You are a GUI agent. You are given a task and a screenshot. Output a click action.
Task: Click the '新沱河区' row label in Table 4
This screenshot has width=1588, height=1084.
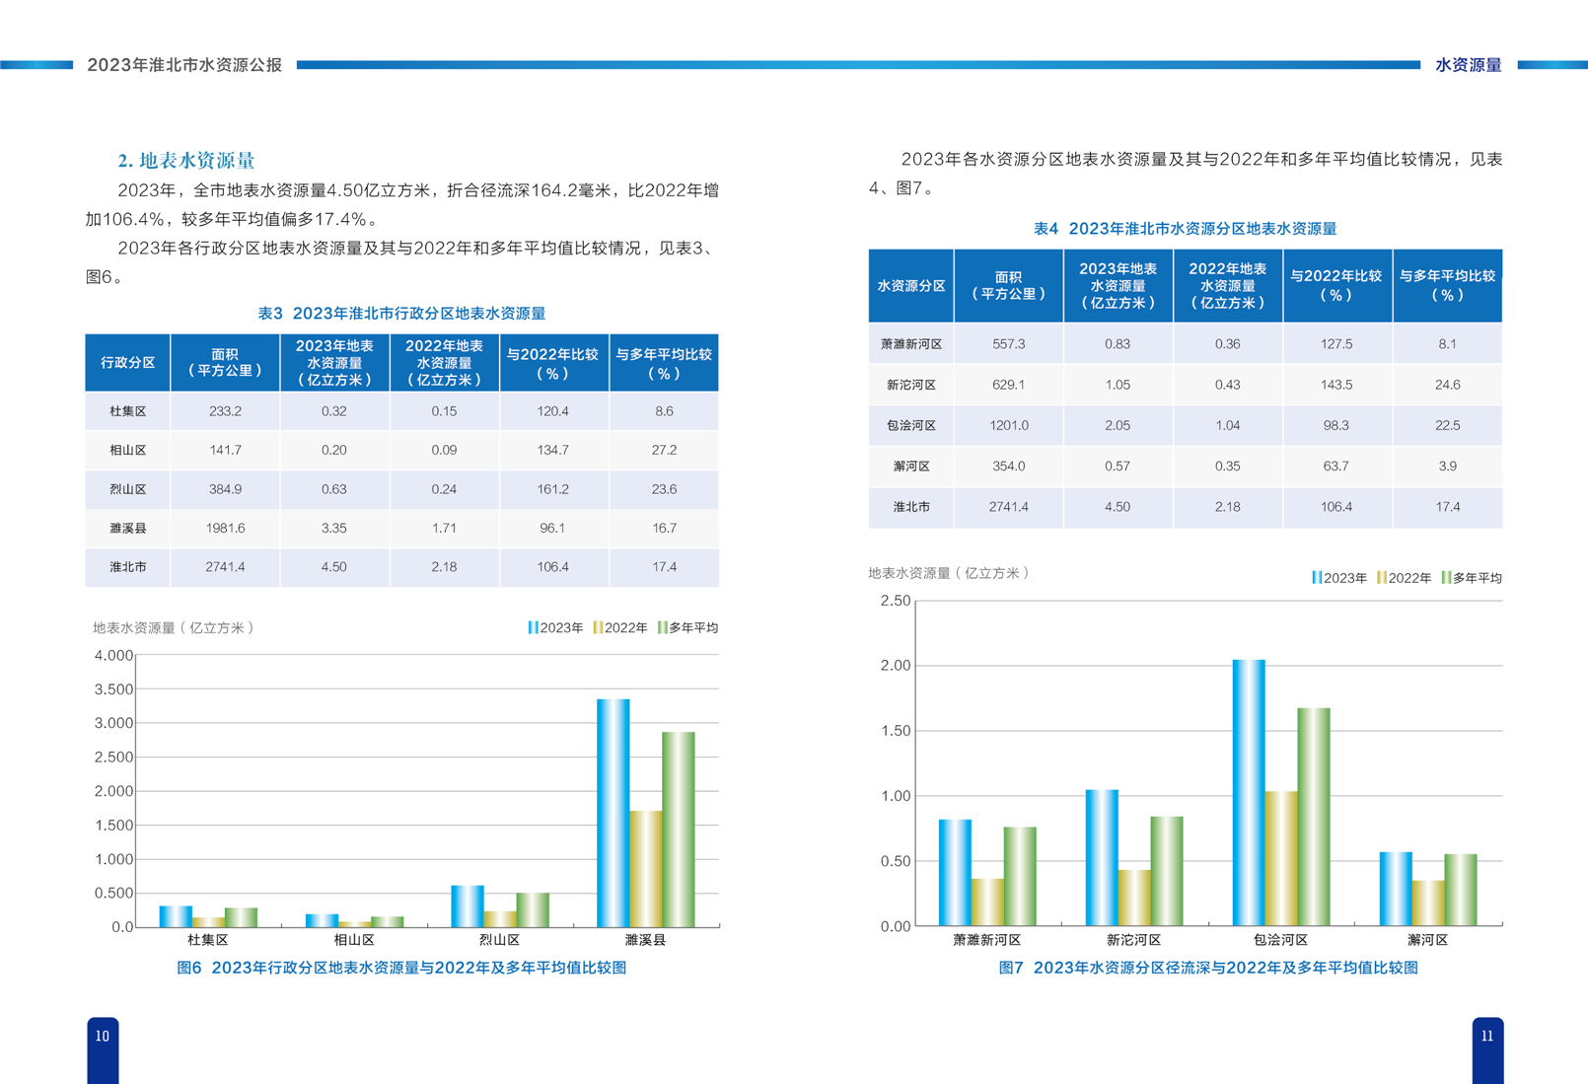[x=911, y=385]
